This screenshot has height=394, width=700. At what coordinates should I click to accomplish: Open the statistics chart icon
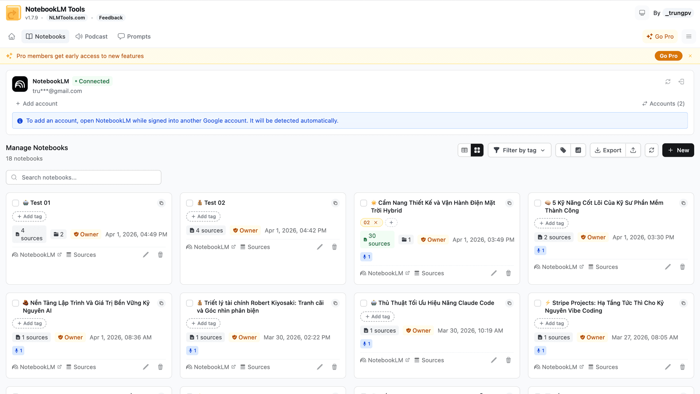coord(578,150)
